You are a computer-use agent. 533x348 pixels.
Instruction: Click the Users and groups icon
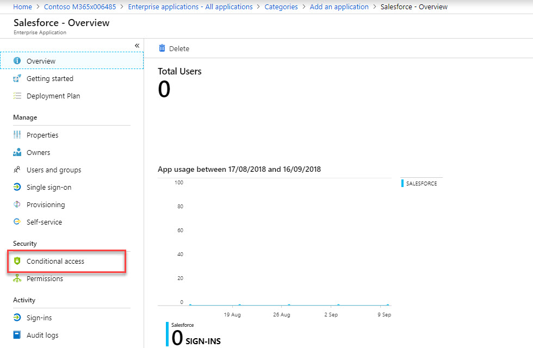[17, 170]
